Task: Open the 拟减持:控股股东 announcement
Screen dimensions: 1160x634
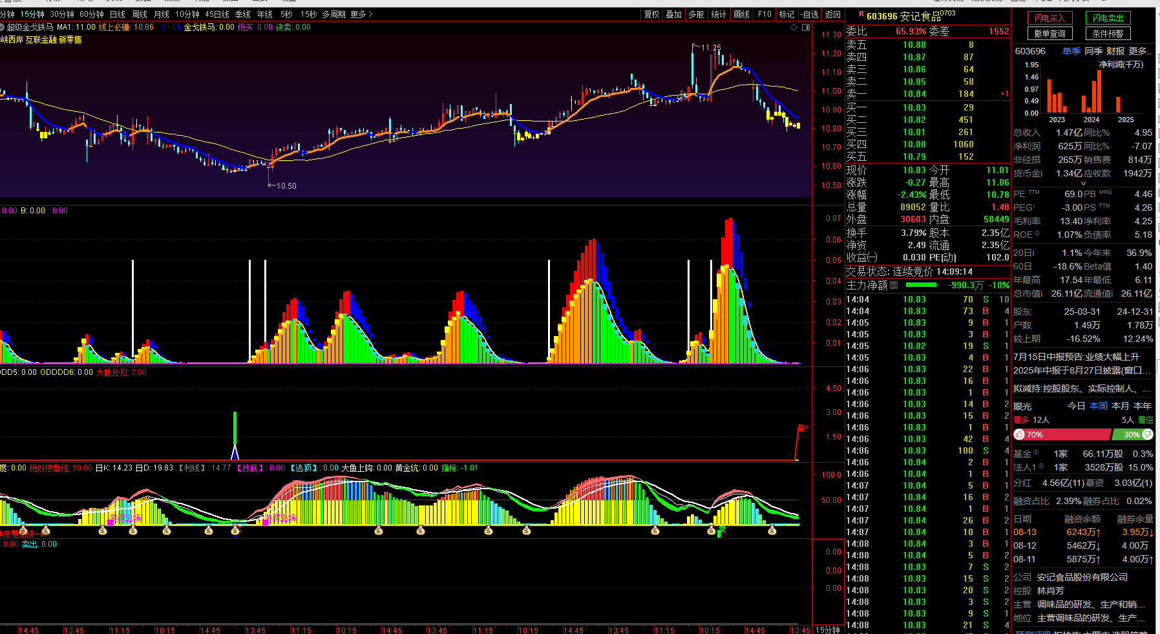Action: point(1082,388)
